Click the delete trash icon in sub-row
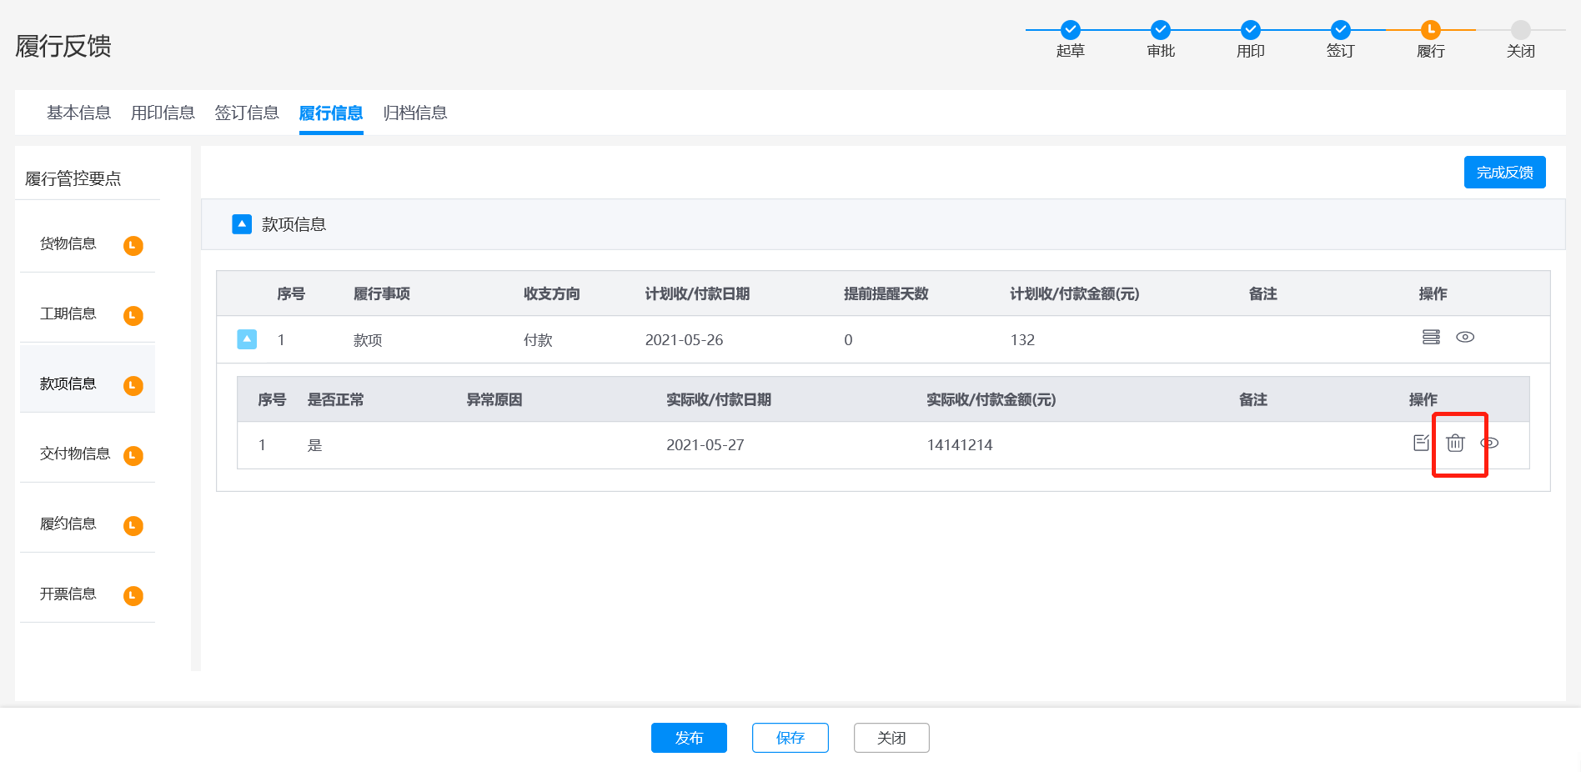The width and height of the screenshot is (1581, 772). click(x=1455, y=444)
